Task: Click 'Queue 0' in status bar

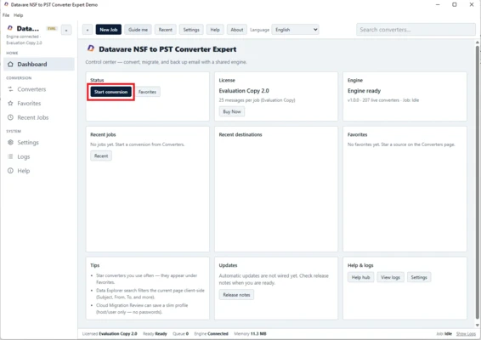Action: 180,333
